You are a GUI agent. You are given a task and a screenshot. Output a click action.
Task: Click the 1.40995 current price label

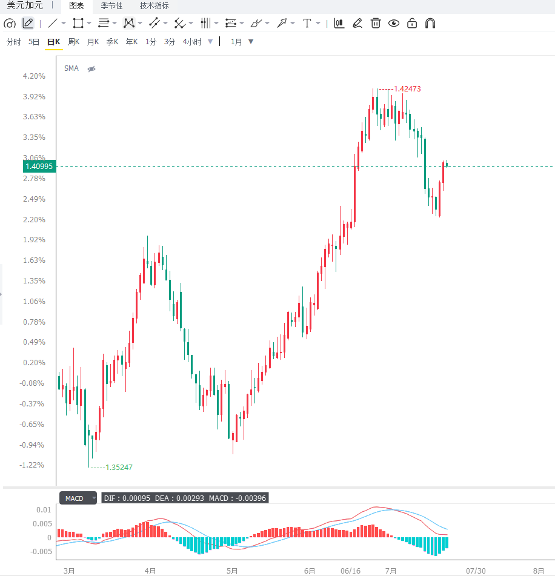(39, 167)
